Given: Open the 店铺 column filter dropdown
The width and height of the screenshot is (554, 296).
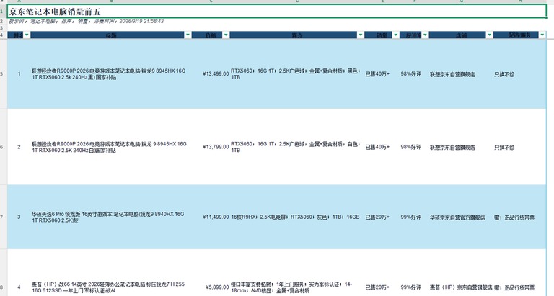Looking at the screenshot, I should point(489,35).
